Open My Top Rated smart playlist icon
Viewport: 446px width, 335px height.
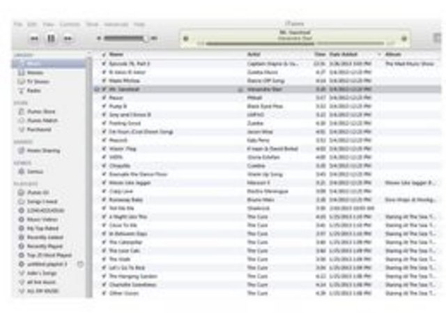(x=22, y=228)
